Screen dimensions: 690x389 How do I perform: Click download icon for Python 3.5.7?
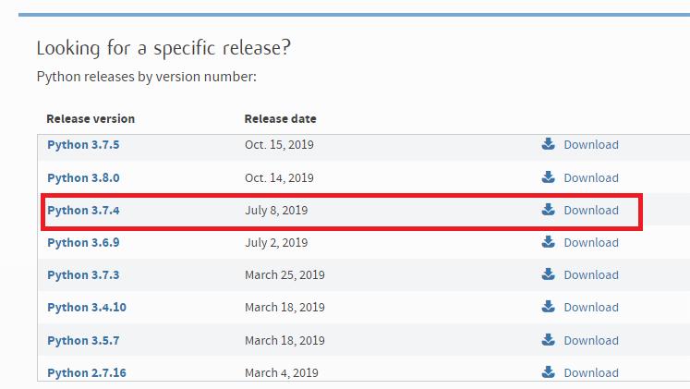[x=548, y=340]
